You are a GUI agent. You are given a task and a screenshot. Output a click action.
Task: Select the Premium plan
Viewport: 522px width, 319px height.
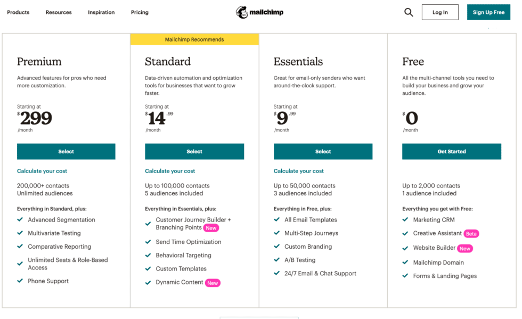[66, 152]
